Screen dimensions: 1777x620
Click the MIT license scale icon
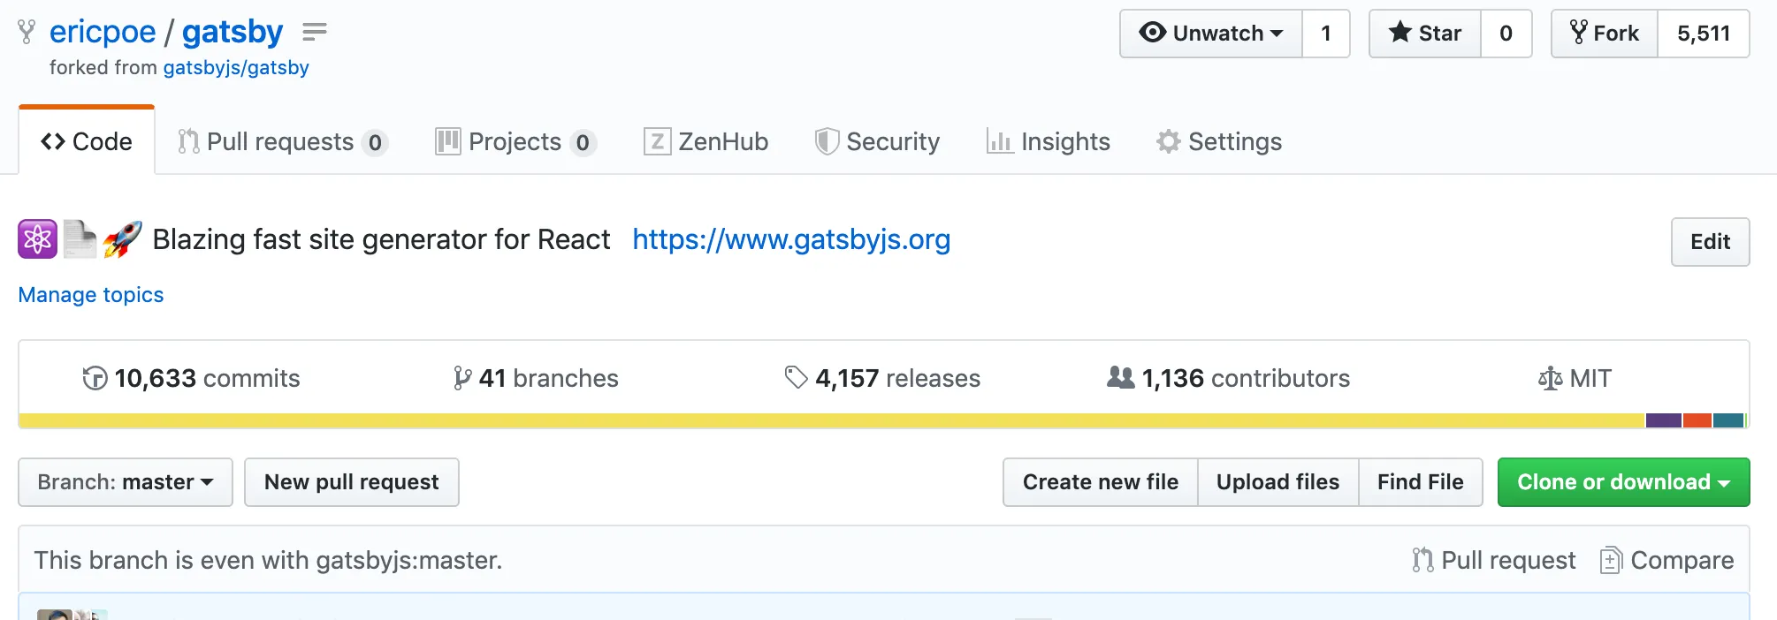click(1550, 379)
